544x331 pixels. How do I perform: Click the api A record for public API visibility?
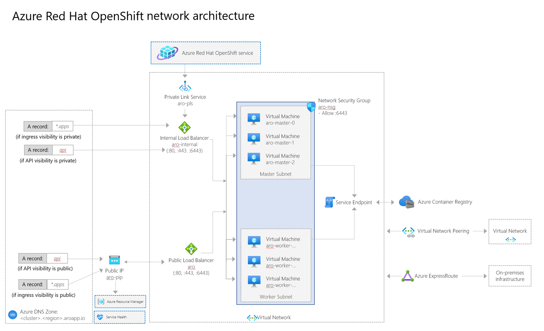pyautogui.click(x=43, y=258)
